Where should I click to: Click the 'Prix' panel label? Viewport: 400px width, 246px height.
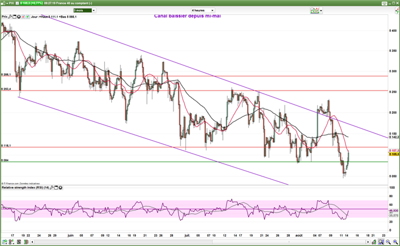[x=5, y=17]
